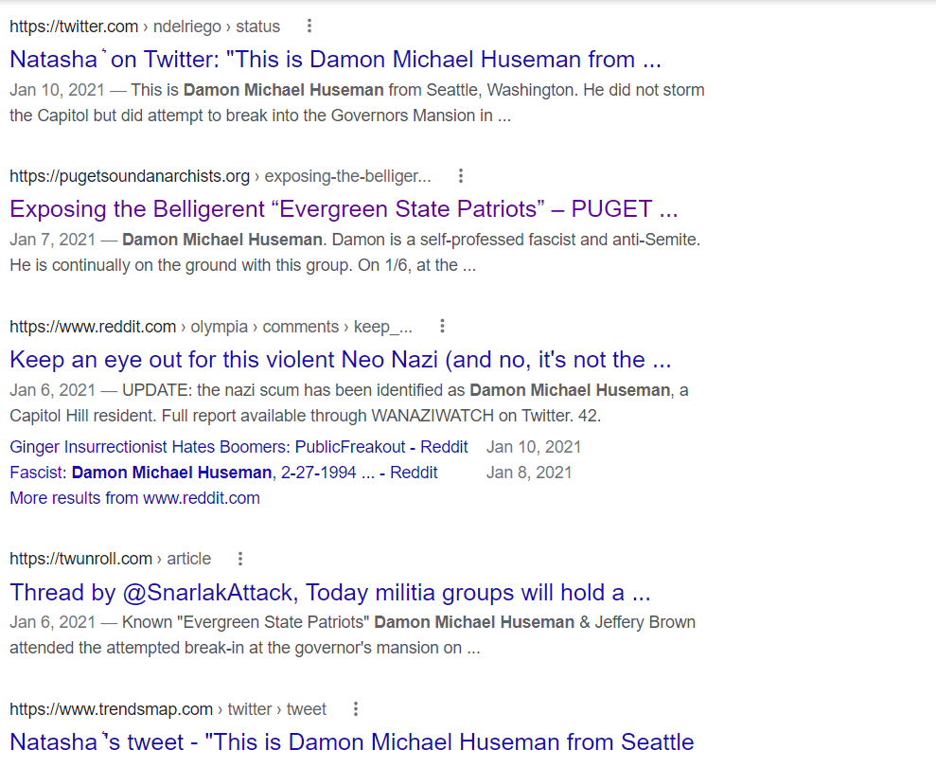Click the "Jan 10, 2021" date beside Reddit sitelink

(x=534, y=447)
